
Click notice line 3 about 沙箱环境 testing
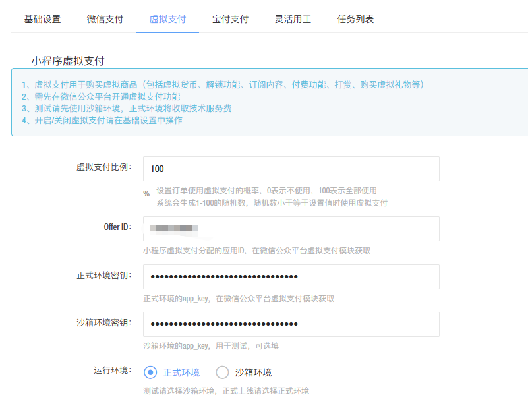pyautogui.click(x=127, y=109)
